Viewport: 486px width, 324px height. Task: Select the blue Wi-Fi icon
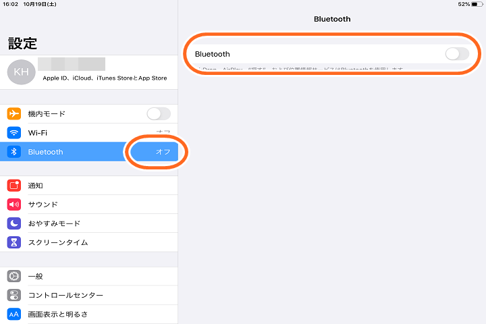click(14, 133)
